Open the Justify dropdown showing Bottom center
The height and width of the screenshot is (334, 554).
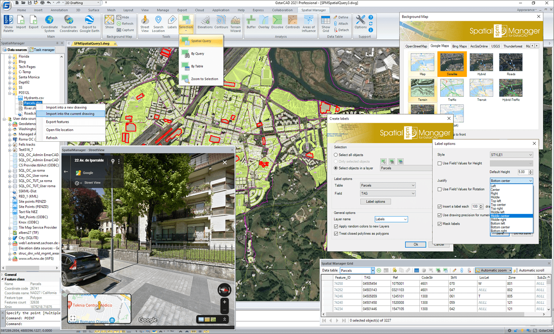tap(511, 181)
